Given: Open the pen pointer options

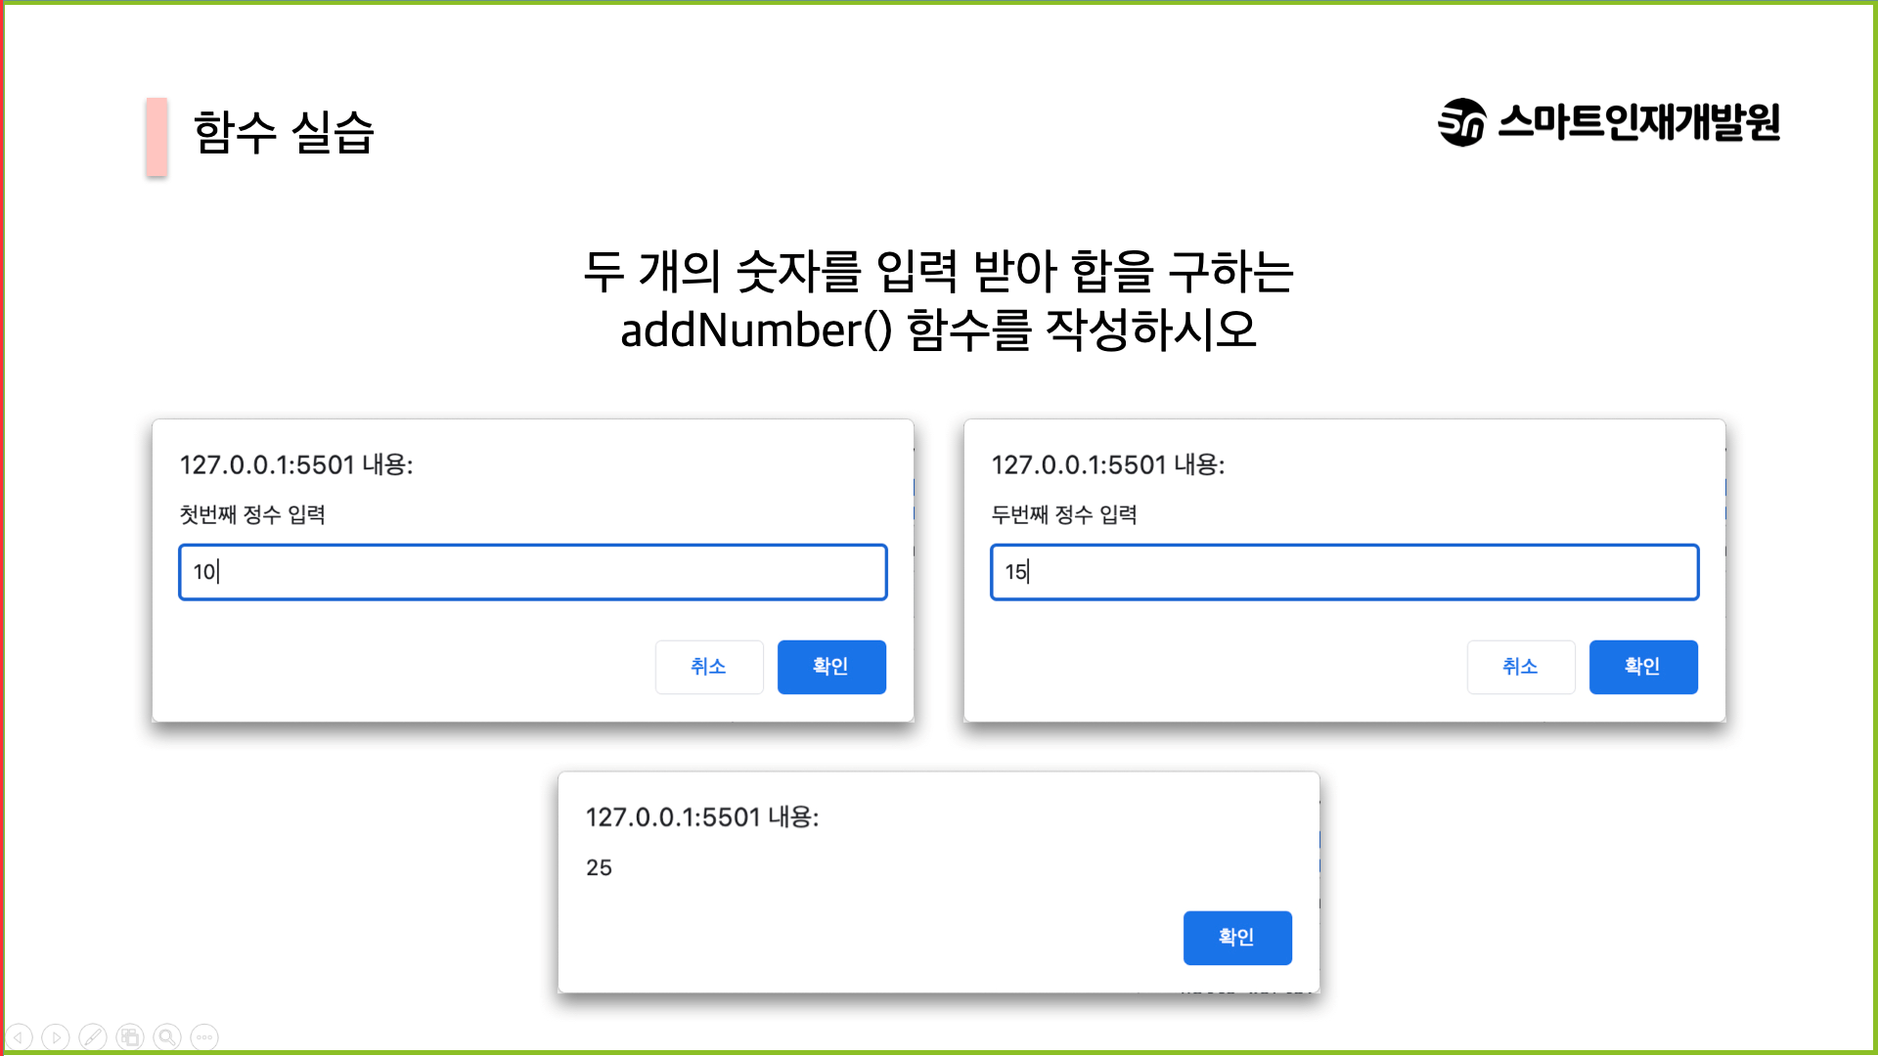Looking at the screenshot, I should [x=93, y=1036].
